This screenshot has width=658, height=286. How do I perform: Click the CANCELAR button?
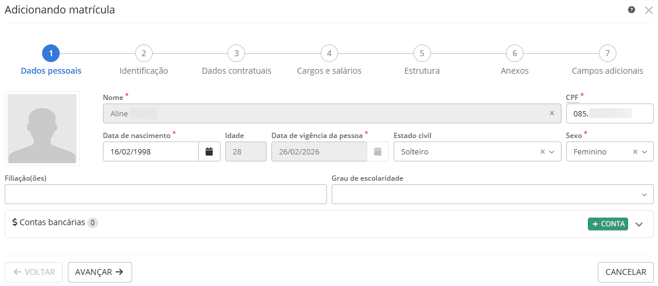pos(626,272)
